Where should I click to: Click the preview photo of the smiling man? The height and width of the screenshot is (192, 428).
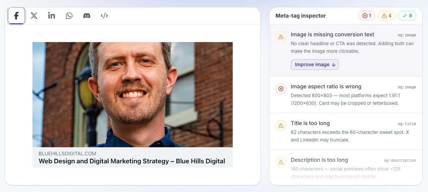click(x=132, y=95)
